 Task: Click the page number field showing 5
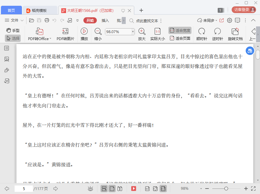pyautogui.click(x=24, y=189)
